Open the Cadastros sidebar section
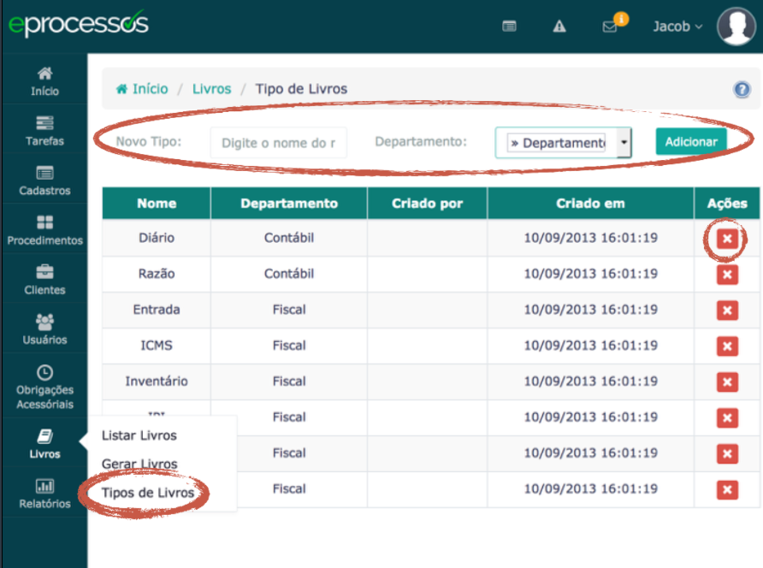This screenshot has width=763, height=568. tap(44, 174)
